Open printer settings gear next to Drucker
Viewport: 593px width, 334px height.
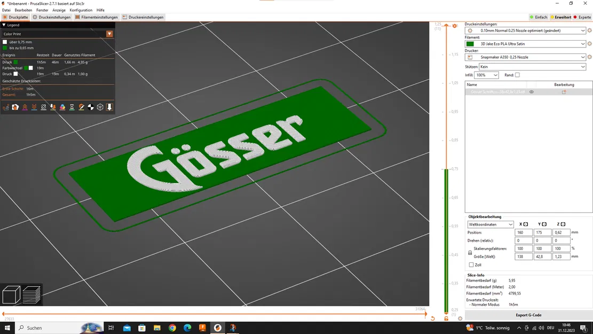[x=589, y=57]
